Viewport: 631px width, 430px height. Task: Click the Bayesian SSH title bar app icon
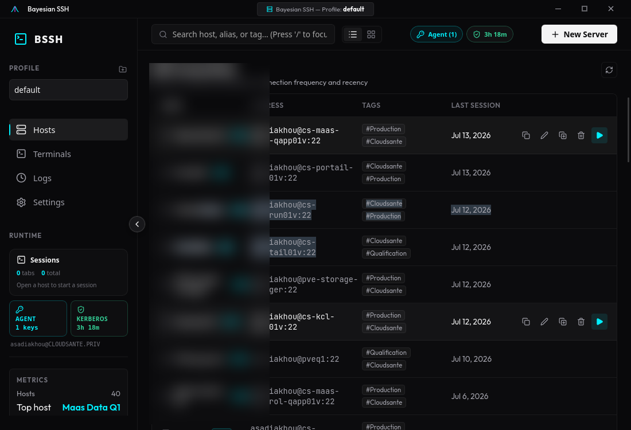[15, 9]
